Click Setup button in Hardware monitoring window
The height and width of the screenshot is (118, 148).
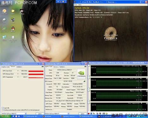[145, 113]
